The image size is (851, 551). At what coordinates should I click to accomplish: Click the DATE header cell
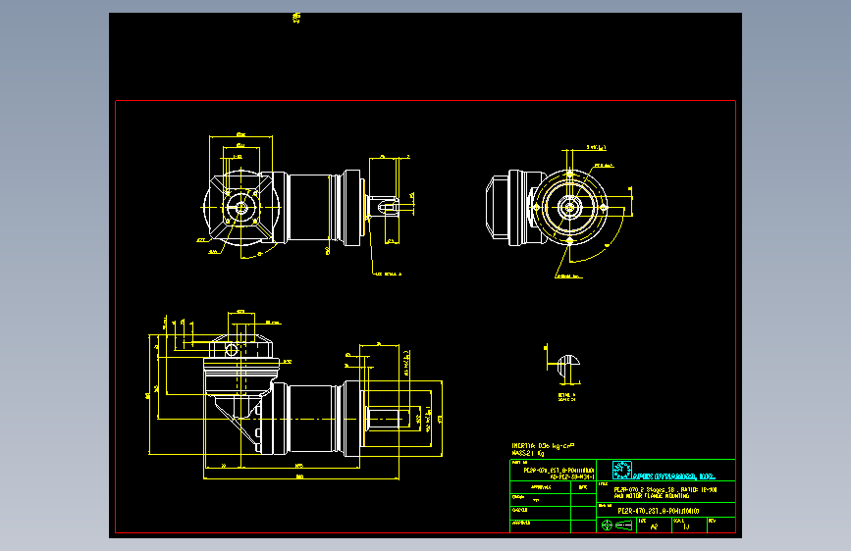583,487
